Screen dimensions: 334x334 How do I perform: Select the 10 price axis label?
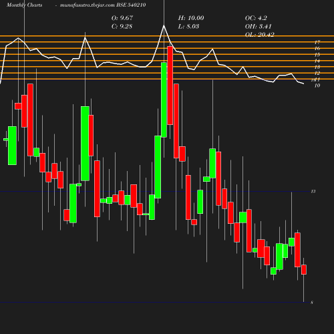pyautogui.click(x=317, y=86)
